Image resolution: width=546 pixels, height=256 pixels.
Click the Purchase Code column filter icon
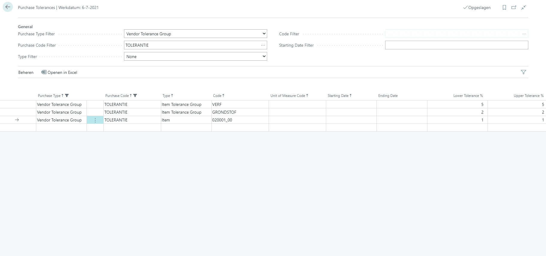click(x=135, y=96)
